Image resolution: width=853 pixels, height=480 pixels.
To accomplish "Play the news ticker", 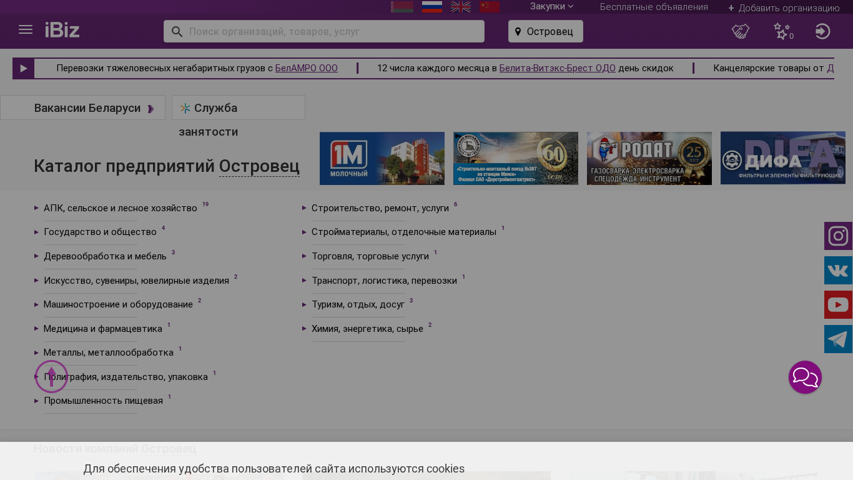I will (x=24, y=68).
